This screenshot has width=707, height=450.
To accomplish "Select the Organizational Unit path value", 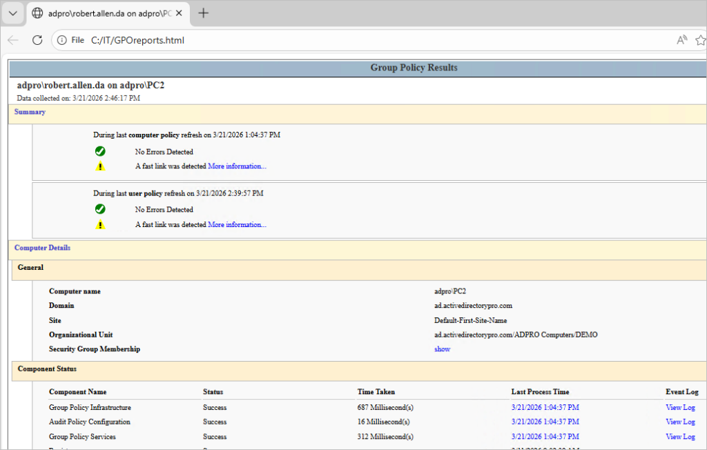I will point(516,335).
